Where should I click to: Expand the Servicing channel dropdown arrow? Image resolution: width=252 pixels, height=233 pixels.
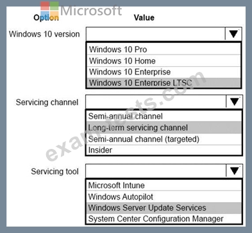pyautogui.click(x=234, y=101)
